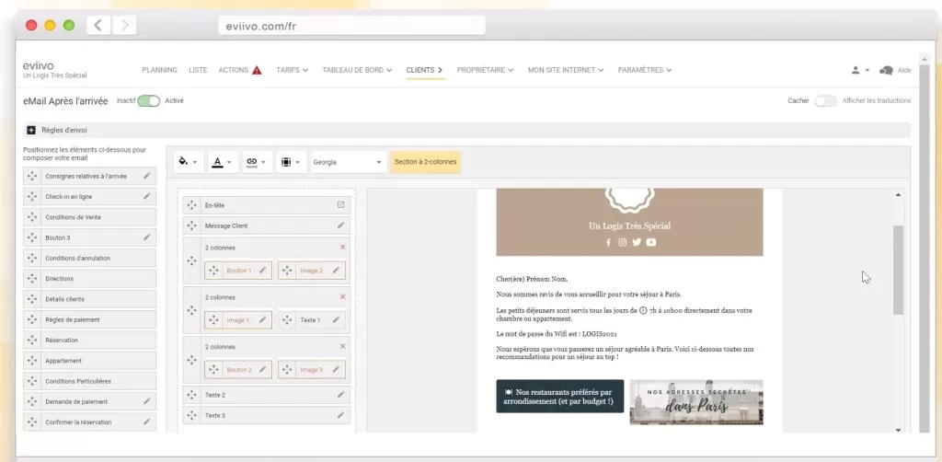The width and height of the screenshot is (942, 462).
Task: Open the PROPRIÉTAIRE dropdown menu
Action: click(x=485, y=70)
